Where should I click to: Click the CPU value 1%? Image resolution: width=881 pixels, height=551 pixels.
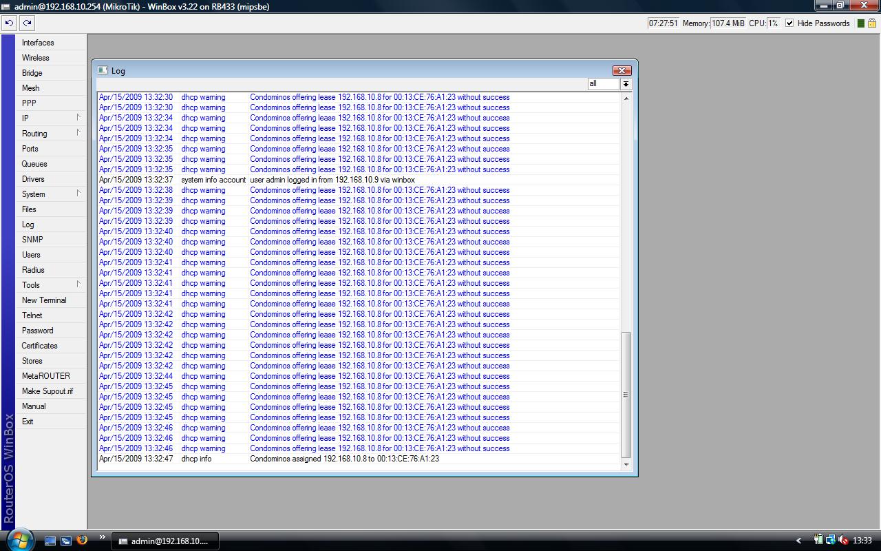[774, 23]
